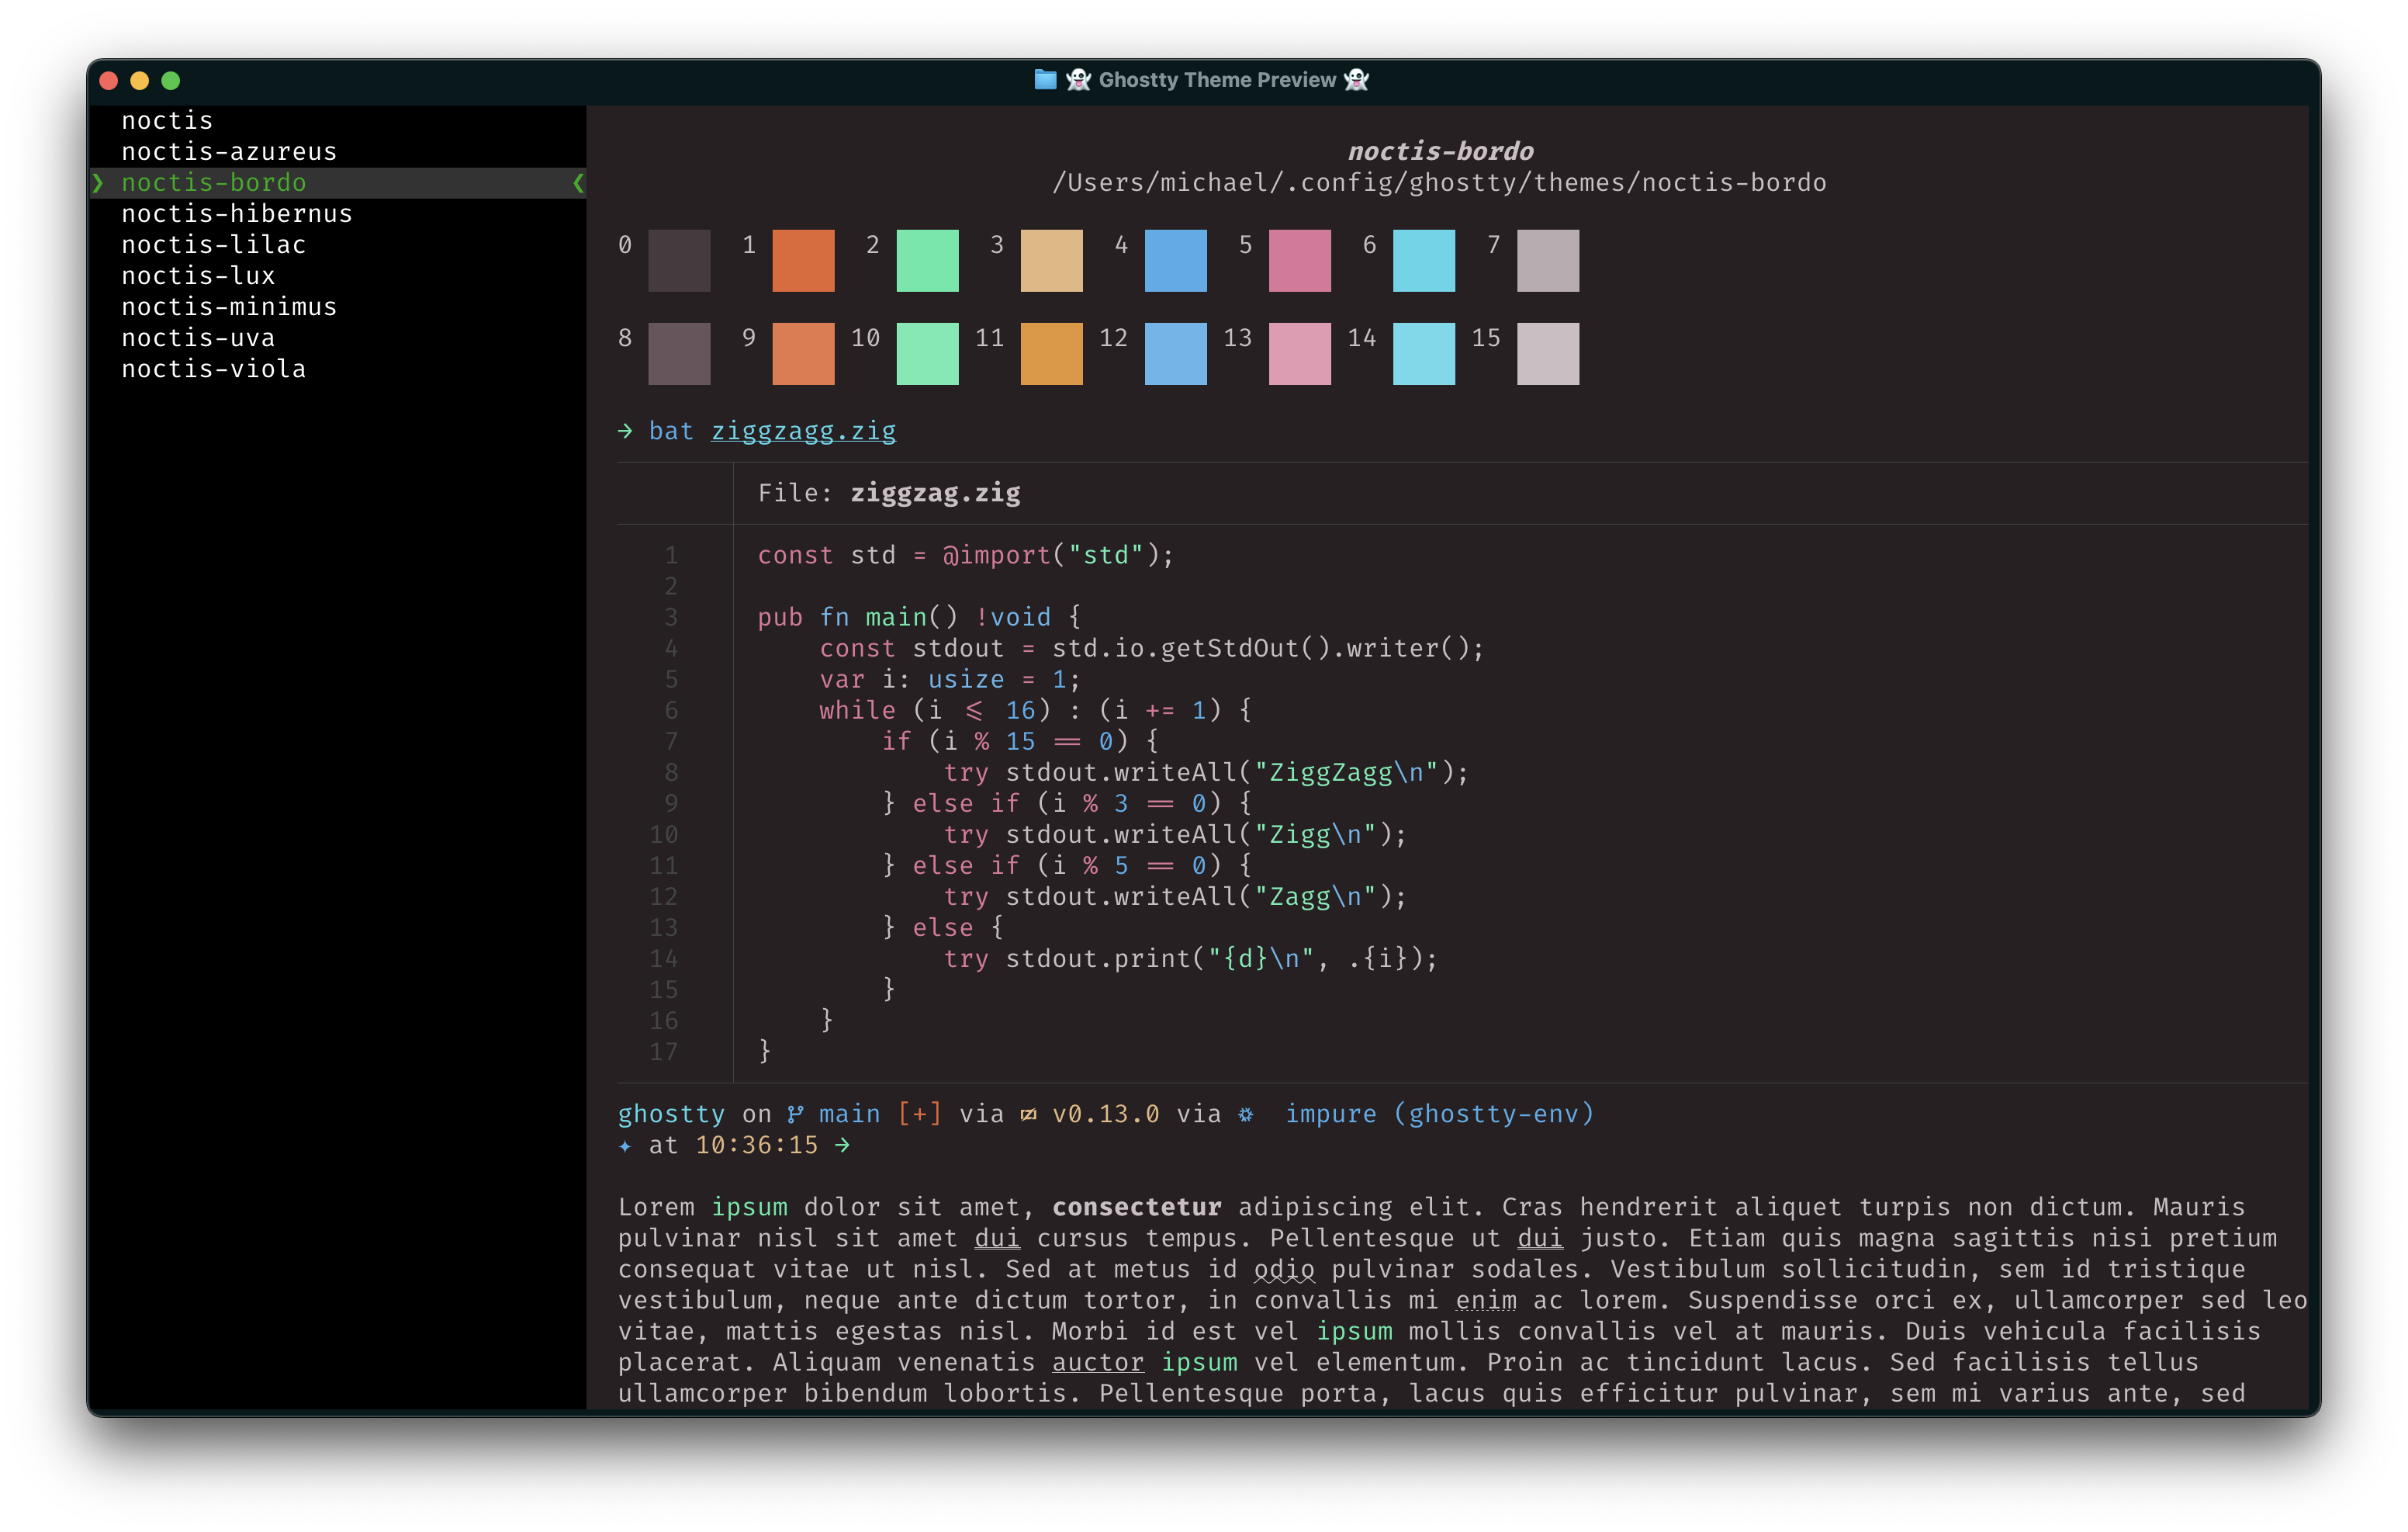This screenshot has width=2408, height=1532.
Task: Click the ghost emoji left of the title
Action: pyautogui.click(x=1078, y=79)
